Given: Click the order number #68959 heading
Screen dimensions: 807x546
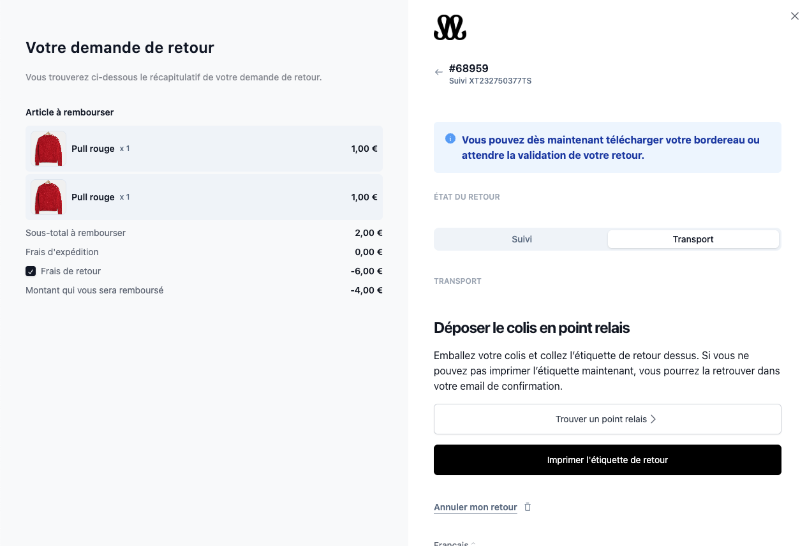Looking at the screenshot, I should click(x=469, y=68).
